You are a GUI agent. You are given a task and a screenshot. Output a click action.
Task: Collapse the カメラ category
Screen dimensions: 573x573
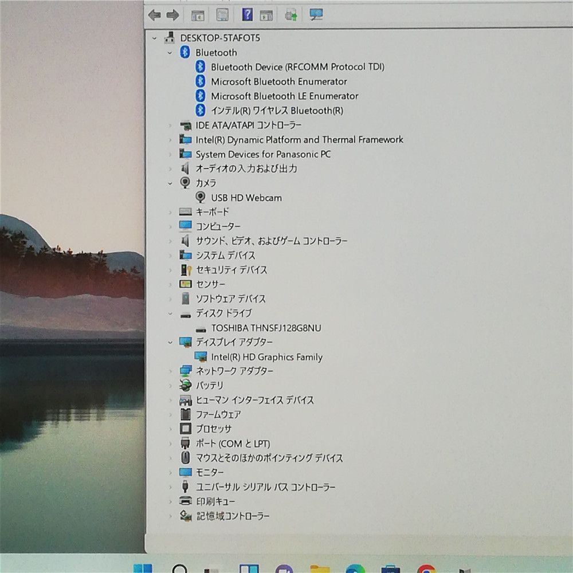pyautogui.click(x=170, y=183)
